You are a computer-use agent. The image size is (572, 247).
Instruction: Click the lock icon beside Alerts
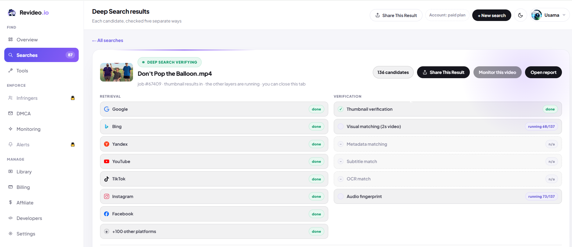[73, 144]
